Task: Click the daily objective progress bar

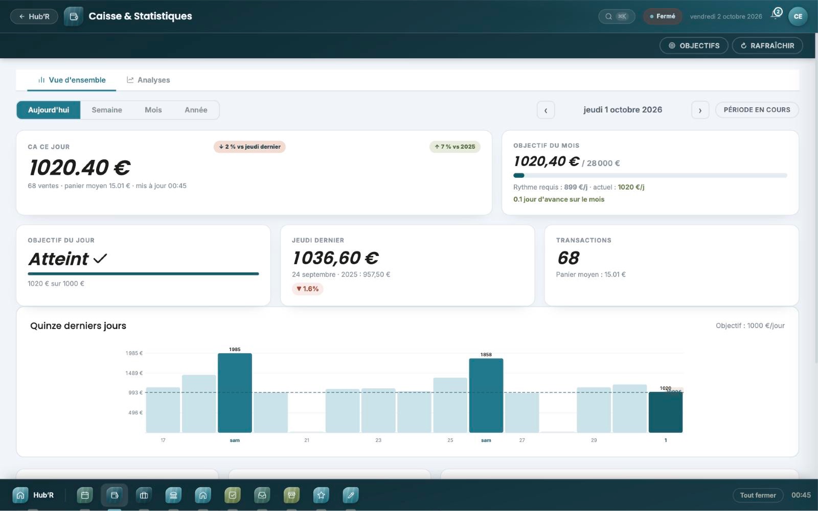Action: click(x=143, y=274)
